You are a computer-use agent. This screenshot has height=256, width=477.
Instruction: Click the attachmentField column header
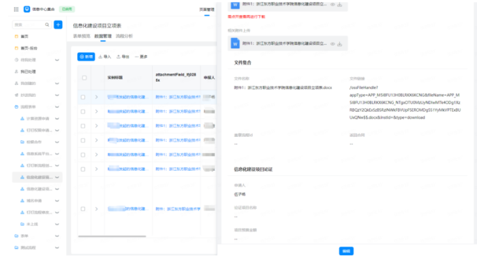pos(176,78)
